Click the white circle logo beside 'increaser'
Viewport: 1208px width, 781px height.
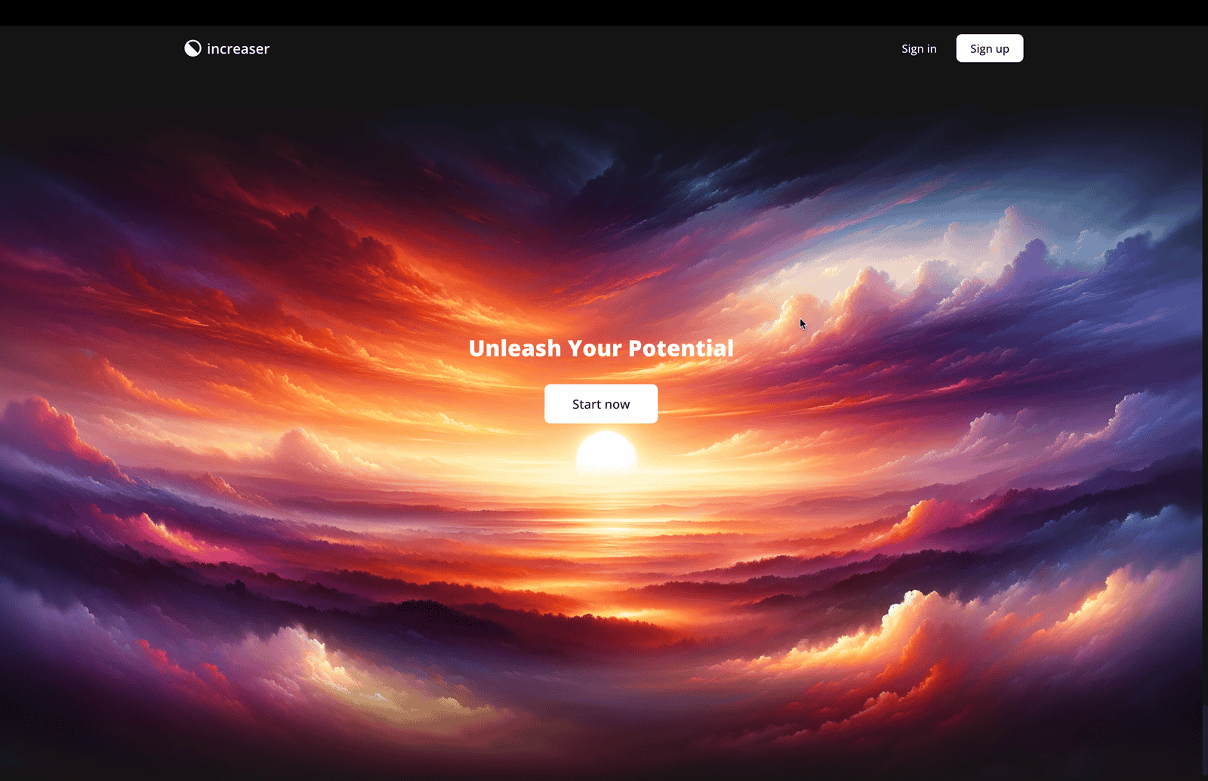[193, 48]
